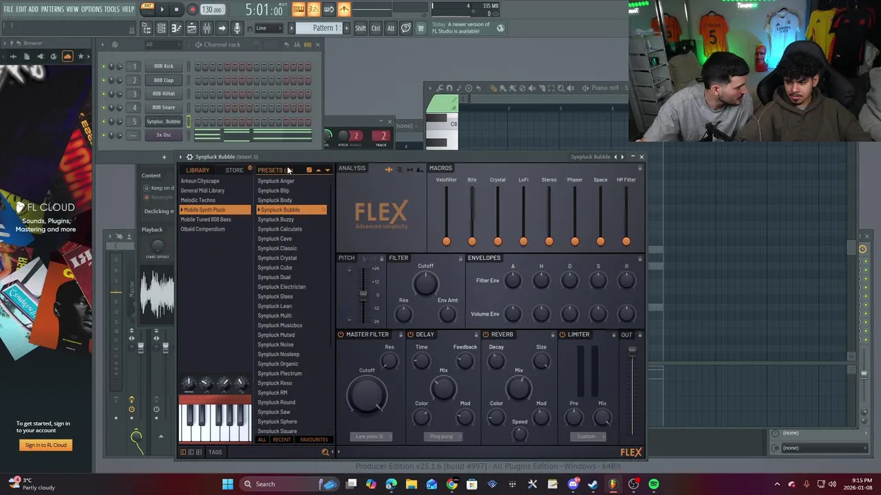Open the FILE menu

click(x=8, y=9)
